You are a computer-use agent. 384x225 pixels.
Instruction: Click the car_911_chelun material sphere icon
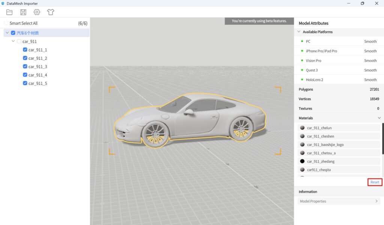(302, 128)
